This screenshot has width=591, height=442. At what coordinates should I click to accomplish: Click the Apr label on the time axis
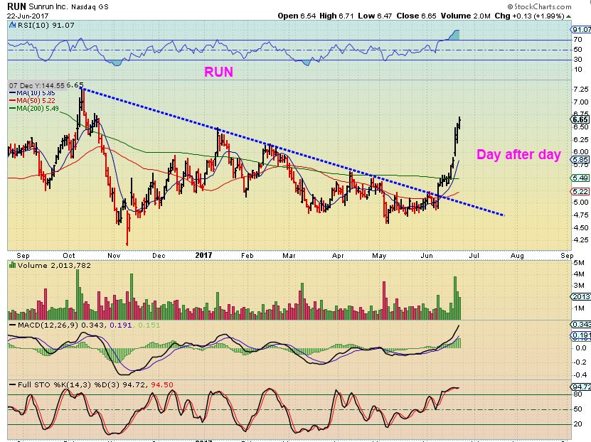point(338,256)
